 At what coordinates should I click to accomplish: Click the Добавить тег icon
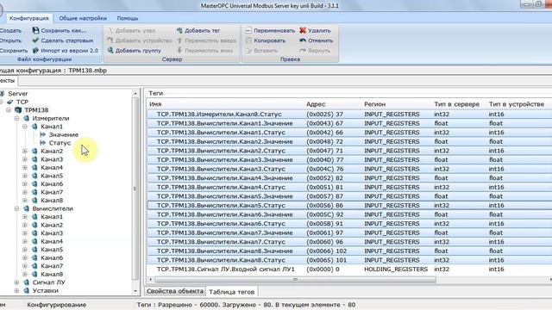tap(179, 31)
